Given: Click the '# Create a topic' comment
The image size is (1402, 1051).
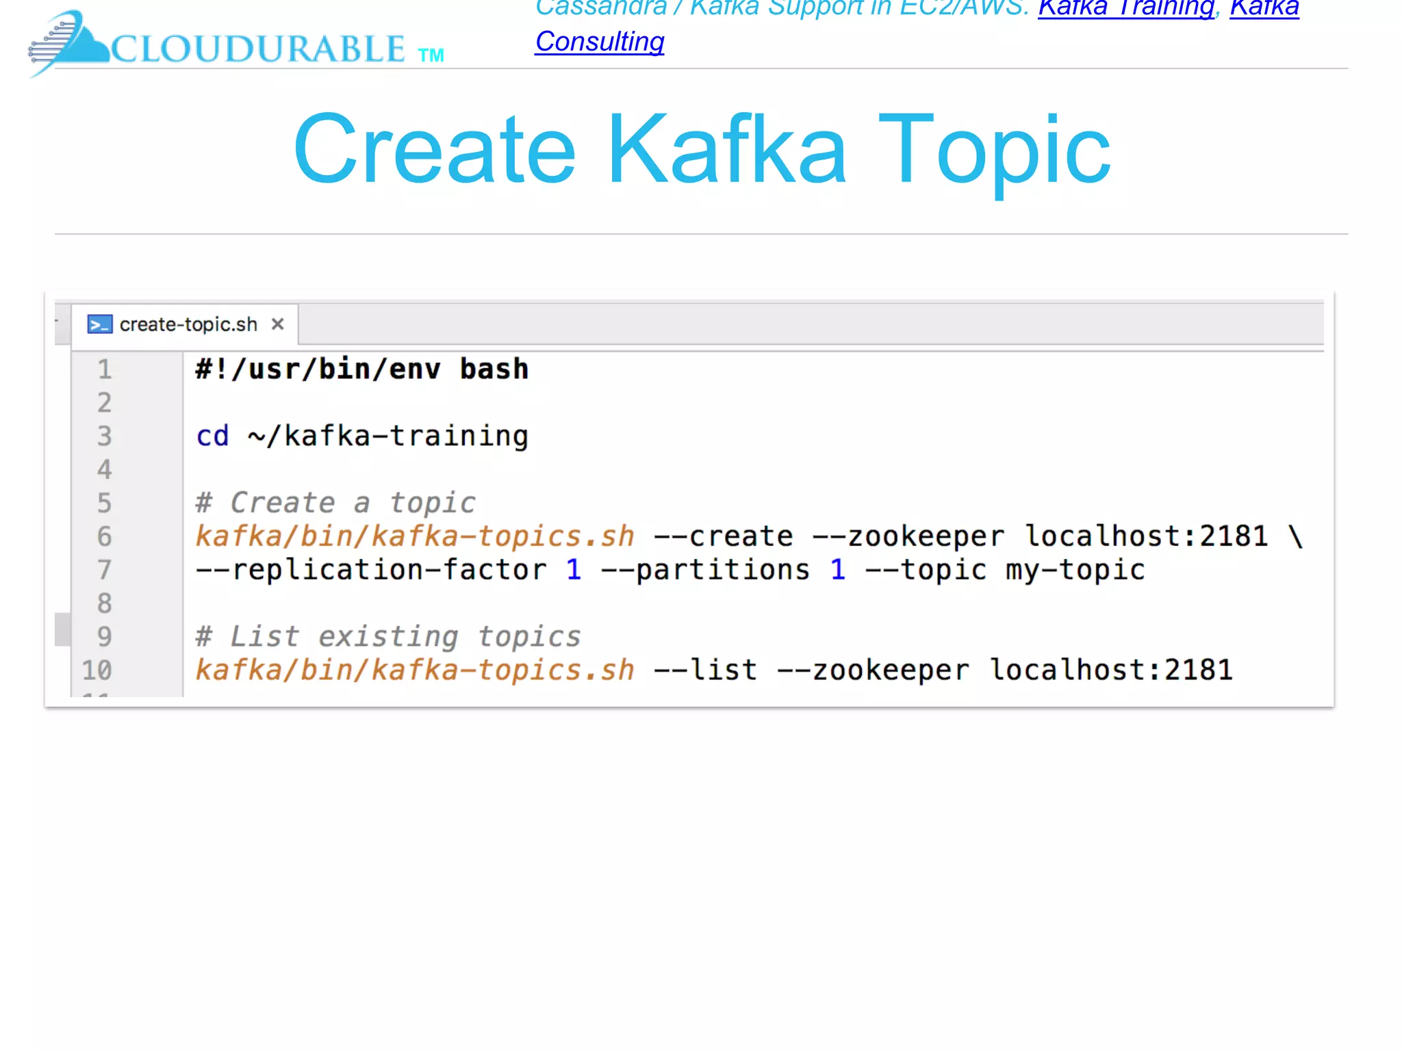Looking at the screenshot, I should (335, 503).
